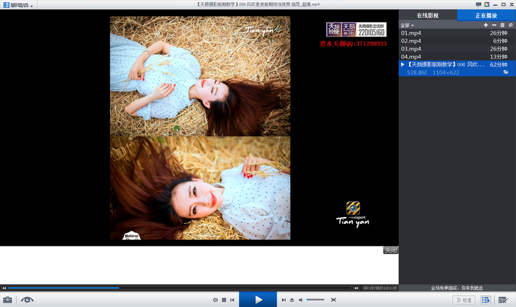Image resolution: width=516 pixels, height=307 pixels.
Task: Toggle the playlist panel icon
Action: point(486,300)
